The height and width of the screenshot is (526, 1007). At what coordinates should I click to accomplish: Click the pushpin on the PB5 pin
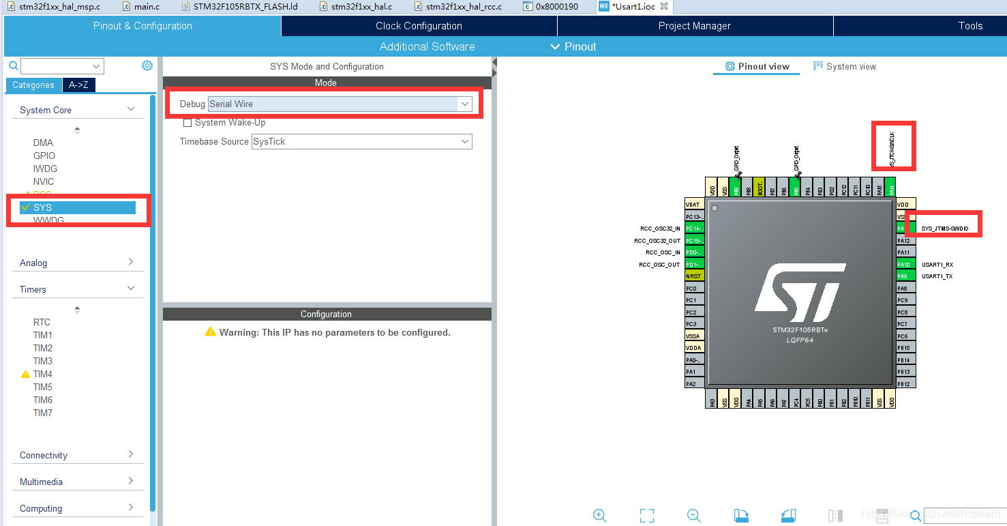coord(797,174)
